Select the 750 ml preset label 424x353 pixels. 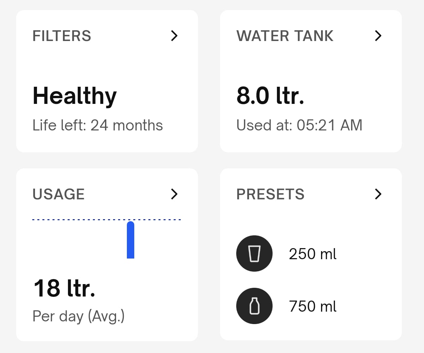313,306
